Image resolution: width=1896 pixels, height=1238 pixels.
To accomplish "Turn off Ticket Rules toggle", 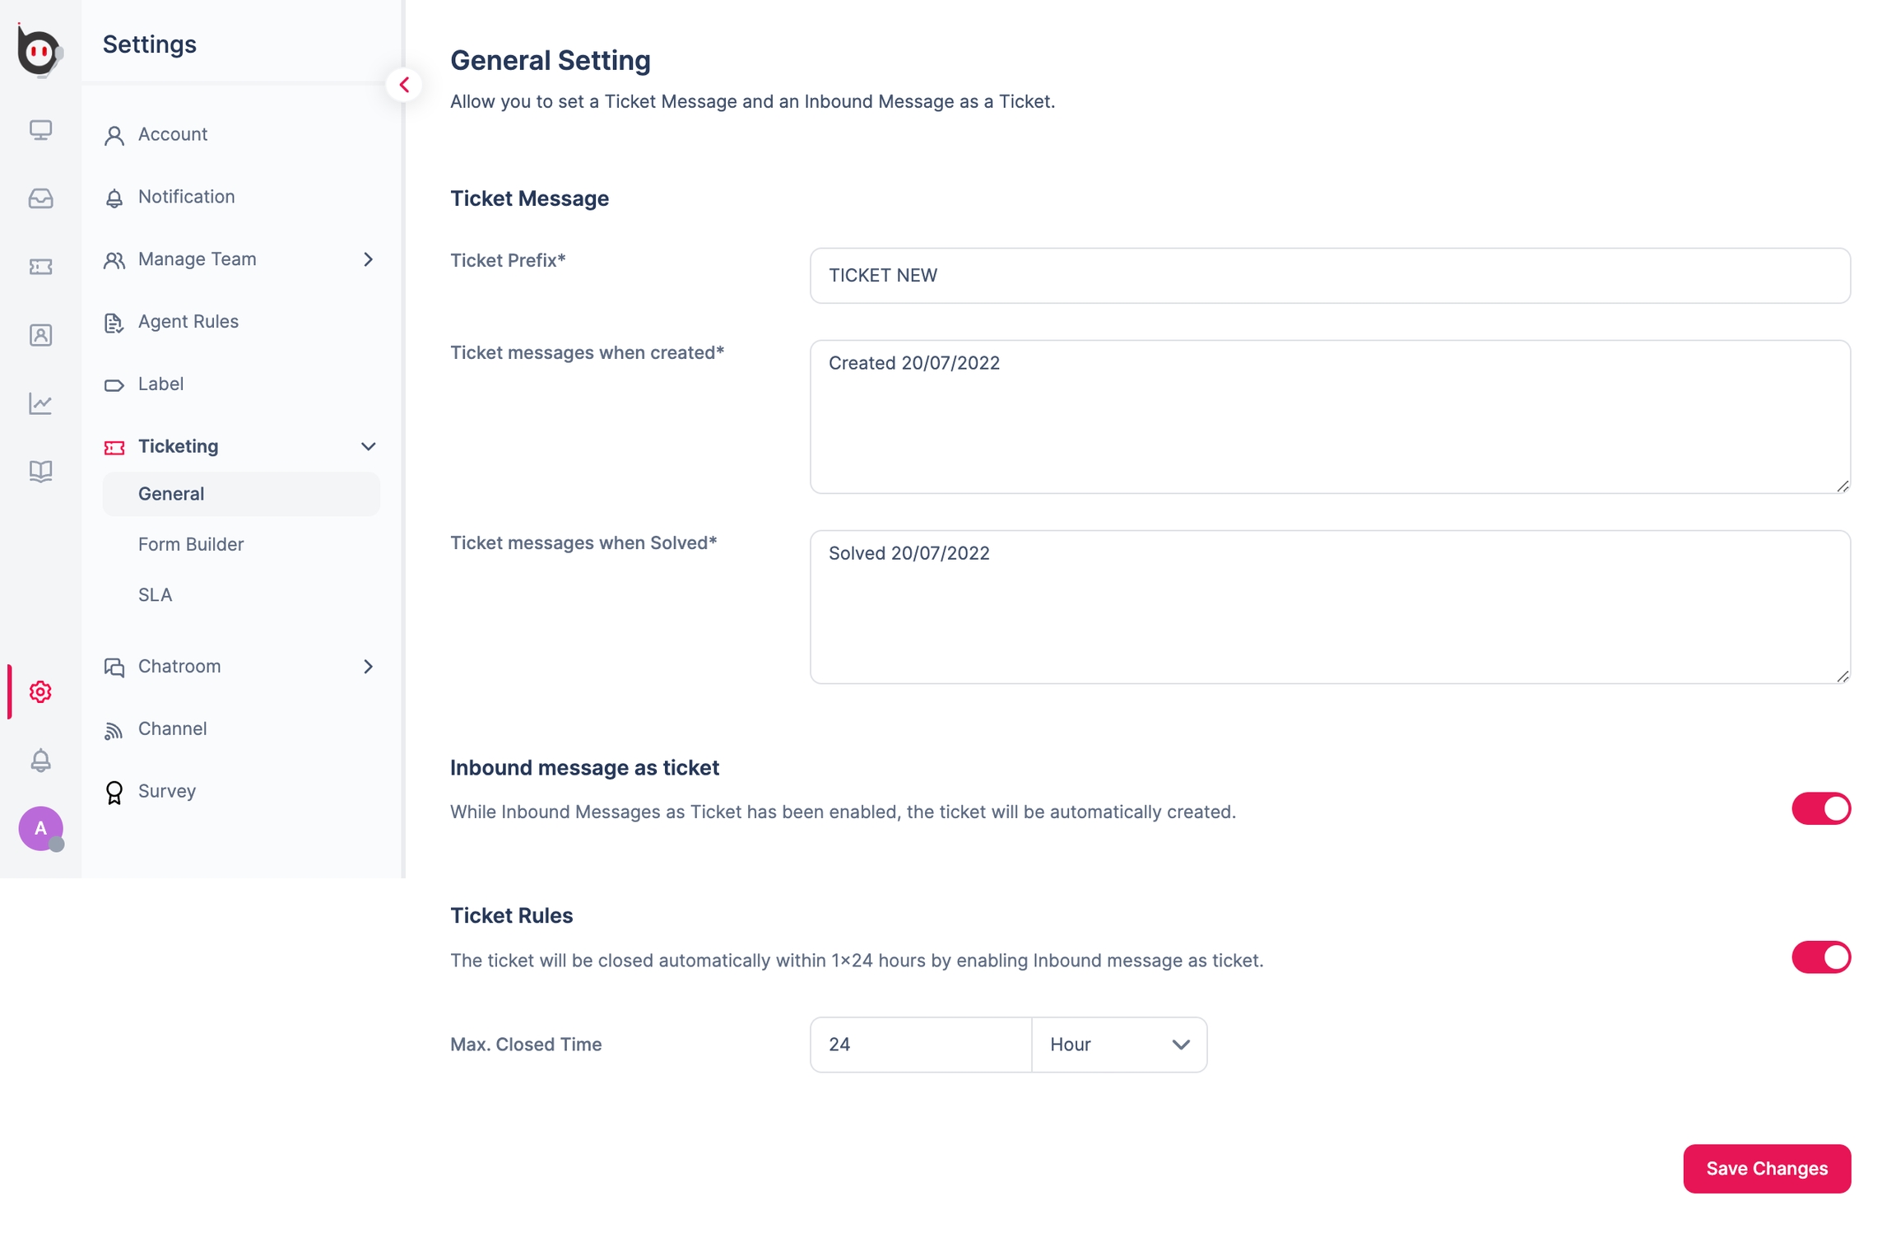I will tap(1820, 957).
